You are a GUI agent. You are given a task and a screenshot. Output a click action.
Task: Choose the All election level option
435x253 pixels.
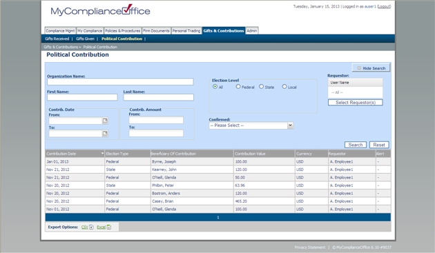215,87
